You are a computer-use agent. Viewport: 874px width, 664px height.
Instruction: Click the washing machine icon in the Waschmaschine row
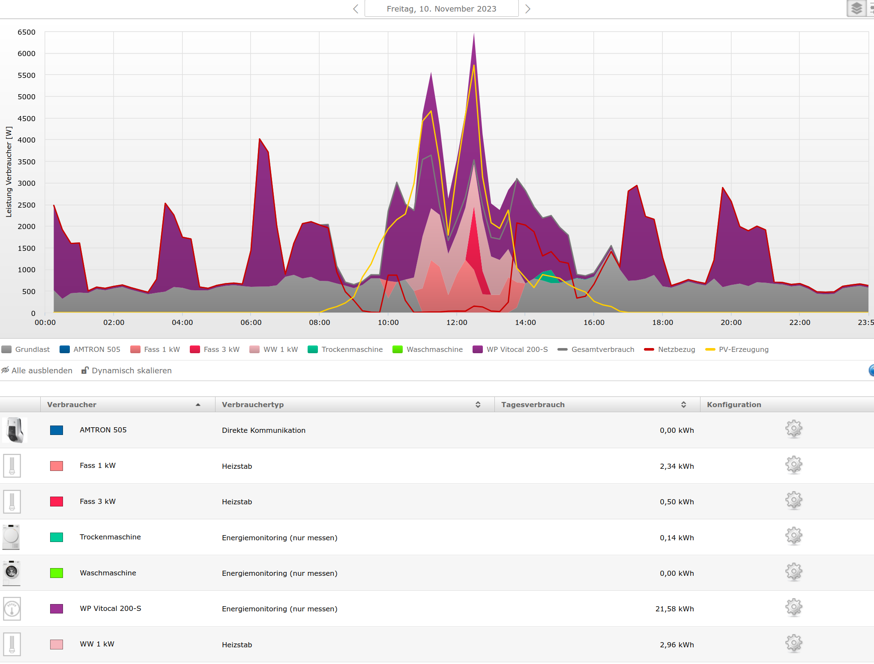coord(12,573)
